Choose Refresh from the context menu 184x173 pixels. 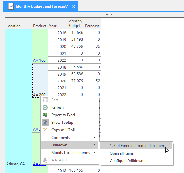pos(69,107)
